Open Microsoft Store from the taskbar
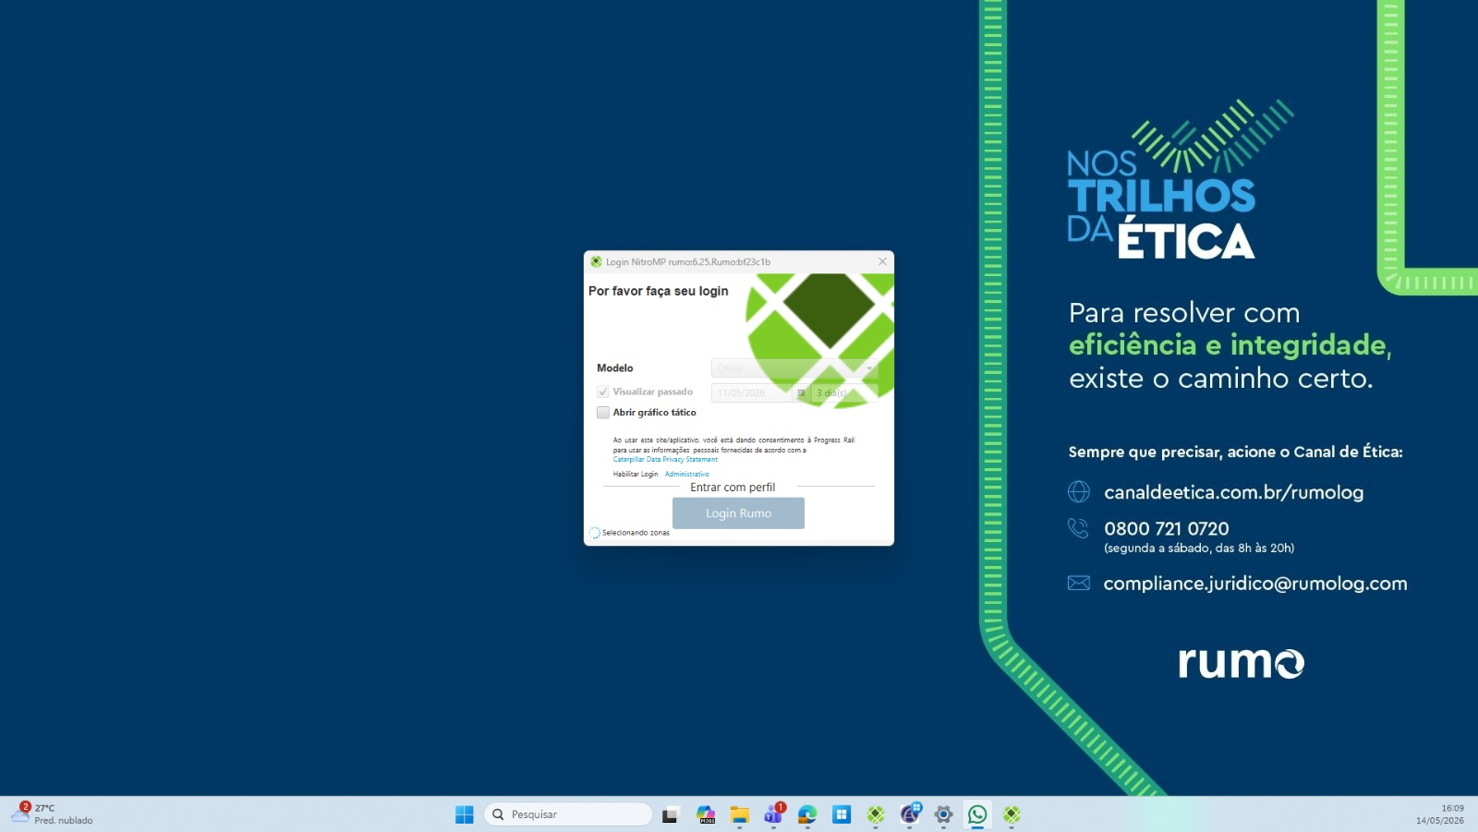Image resolution: width=1478 pixels, height=832 pixels. (842, 814)
